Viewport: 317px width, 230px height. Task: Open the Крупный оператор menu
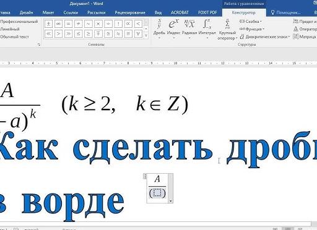[x=227, y=30]
